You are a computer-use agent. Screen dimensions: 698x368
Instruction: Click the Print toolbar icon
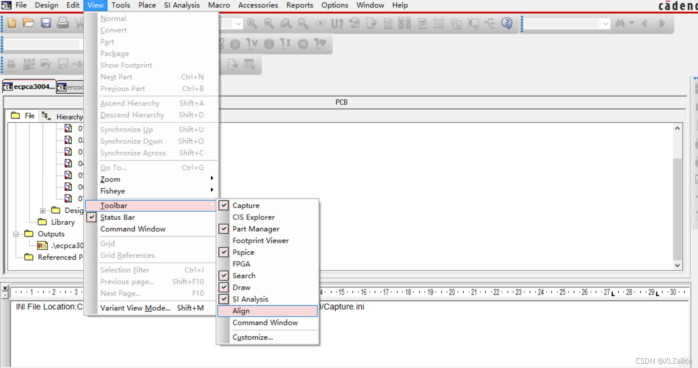[63, 23]
